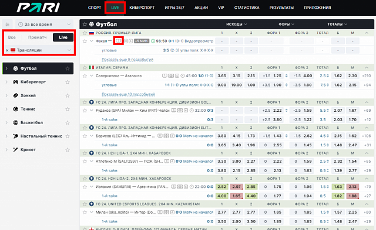Click the Настольный теннис paddle icon
This screenshot has height=230, width=376.
(x=16, y=136)
